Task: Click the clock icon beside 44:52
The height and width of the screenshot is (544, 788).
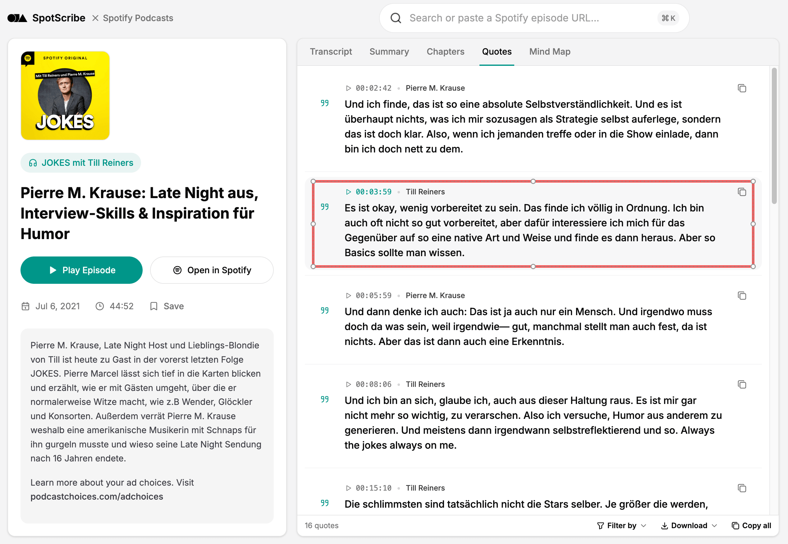Action: [100, 306]
